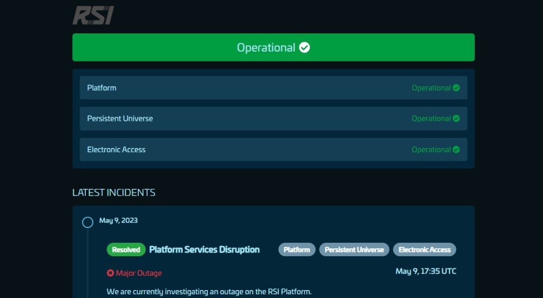The height and width of the screenshot is (298, 543).
Task: Click the Platform row's green check icon
Action: (456, 88)
